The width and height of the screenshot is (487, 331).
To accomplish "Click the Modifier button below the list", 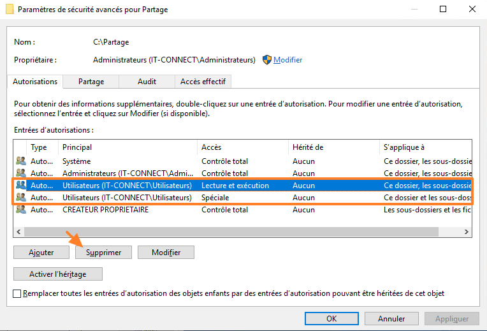I will tap(166, 252).
